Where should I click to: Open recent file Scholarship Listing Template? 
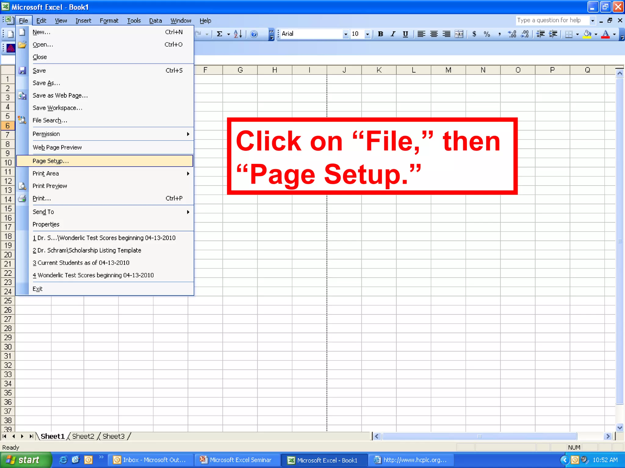click(105, 250)
